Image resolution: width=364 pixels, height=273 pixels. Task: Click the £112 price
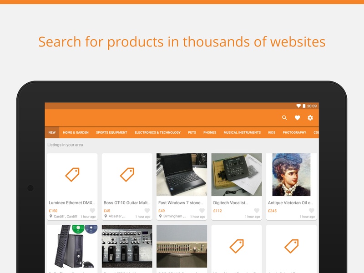217,211
